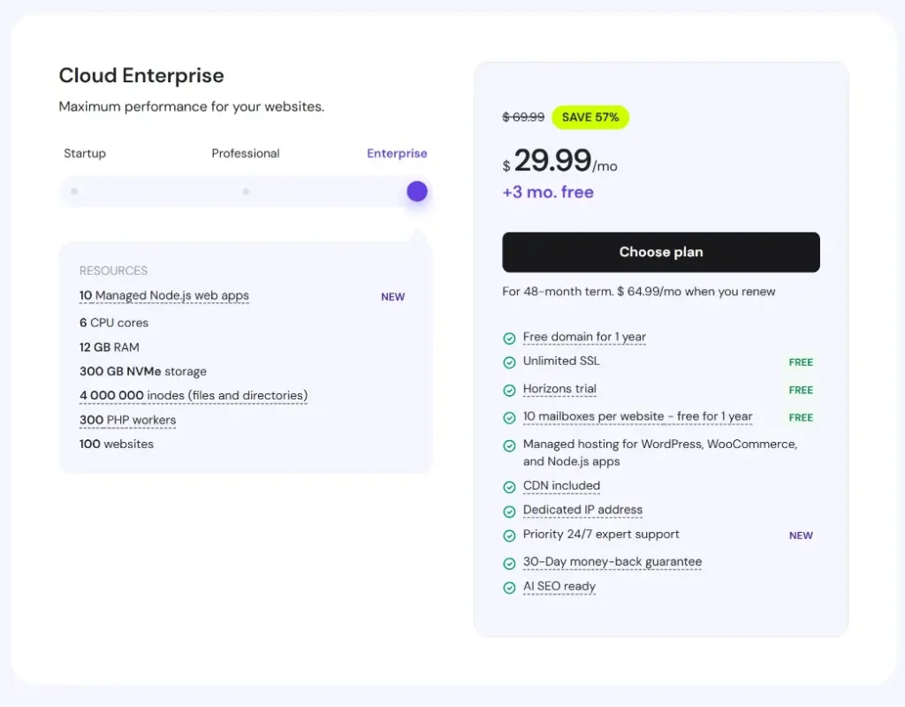Switch to the Startup tab

pos(85,153)
